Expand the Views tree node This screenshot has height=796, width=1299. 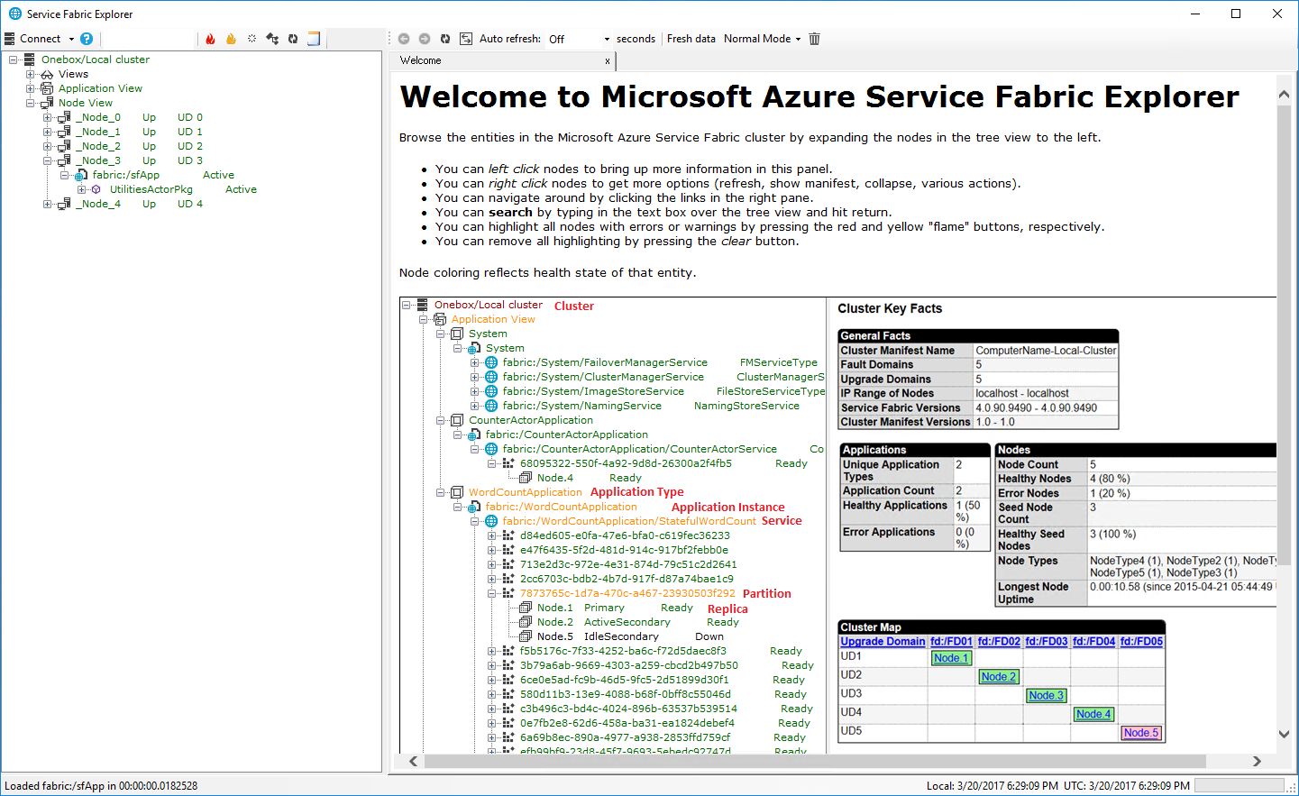click(31, 74)
